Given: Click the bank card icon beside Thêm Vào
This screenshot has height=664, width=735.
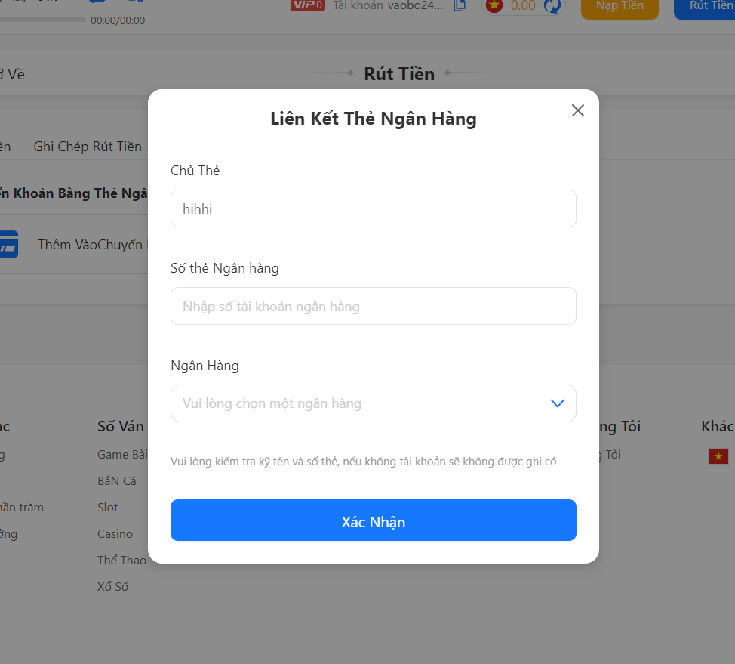Looking at the screenshot, I should [x=8, y=244].
